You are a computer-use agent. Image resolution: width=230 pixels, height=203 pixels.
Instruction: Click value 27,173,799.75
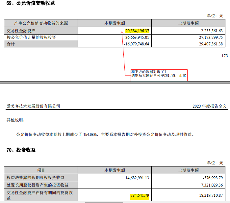(211, 38)
